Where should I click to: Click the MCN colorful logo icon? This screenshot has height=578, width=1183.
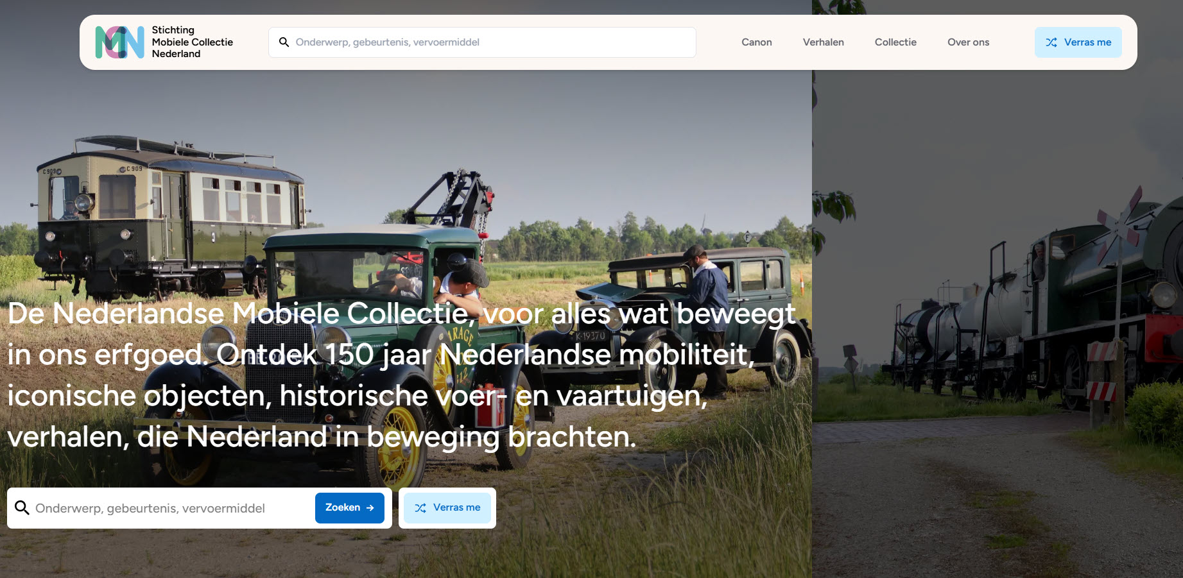119,42
